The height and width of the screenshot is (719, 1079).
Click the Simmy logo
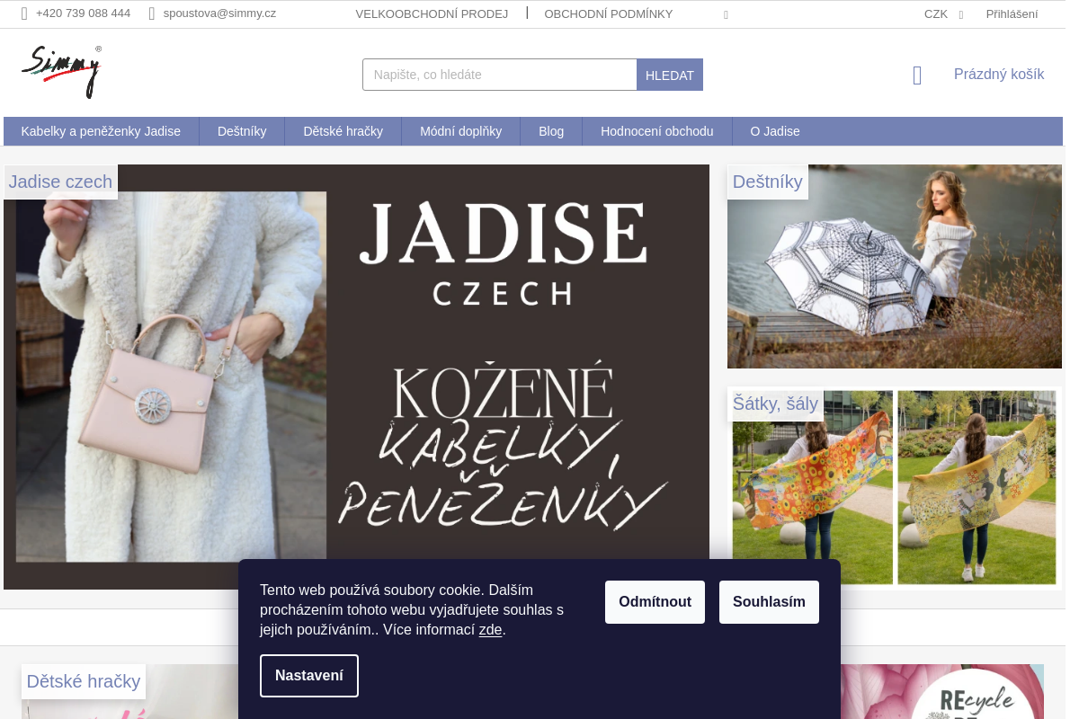click(61, 72)
